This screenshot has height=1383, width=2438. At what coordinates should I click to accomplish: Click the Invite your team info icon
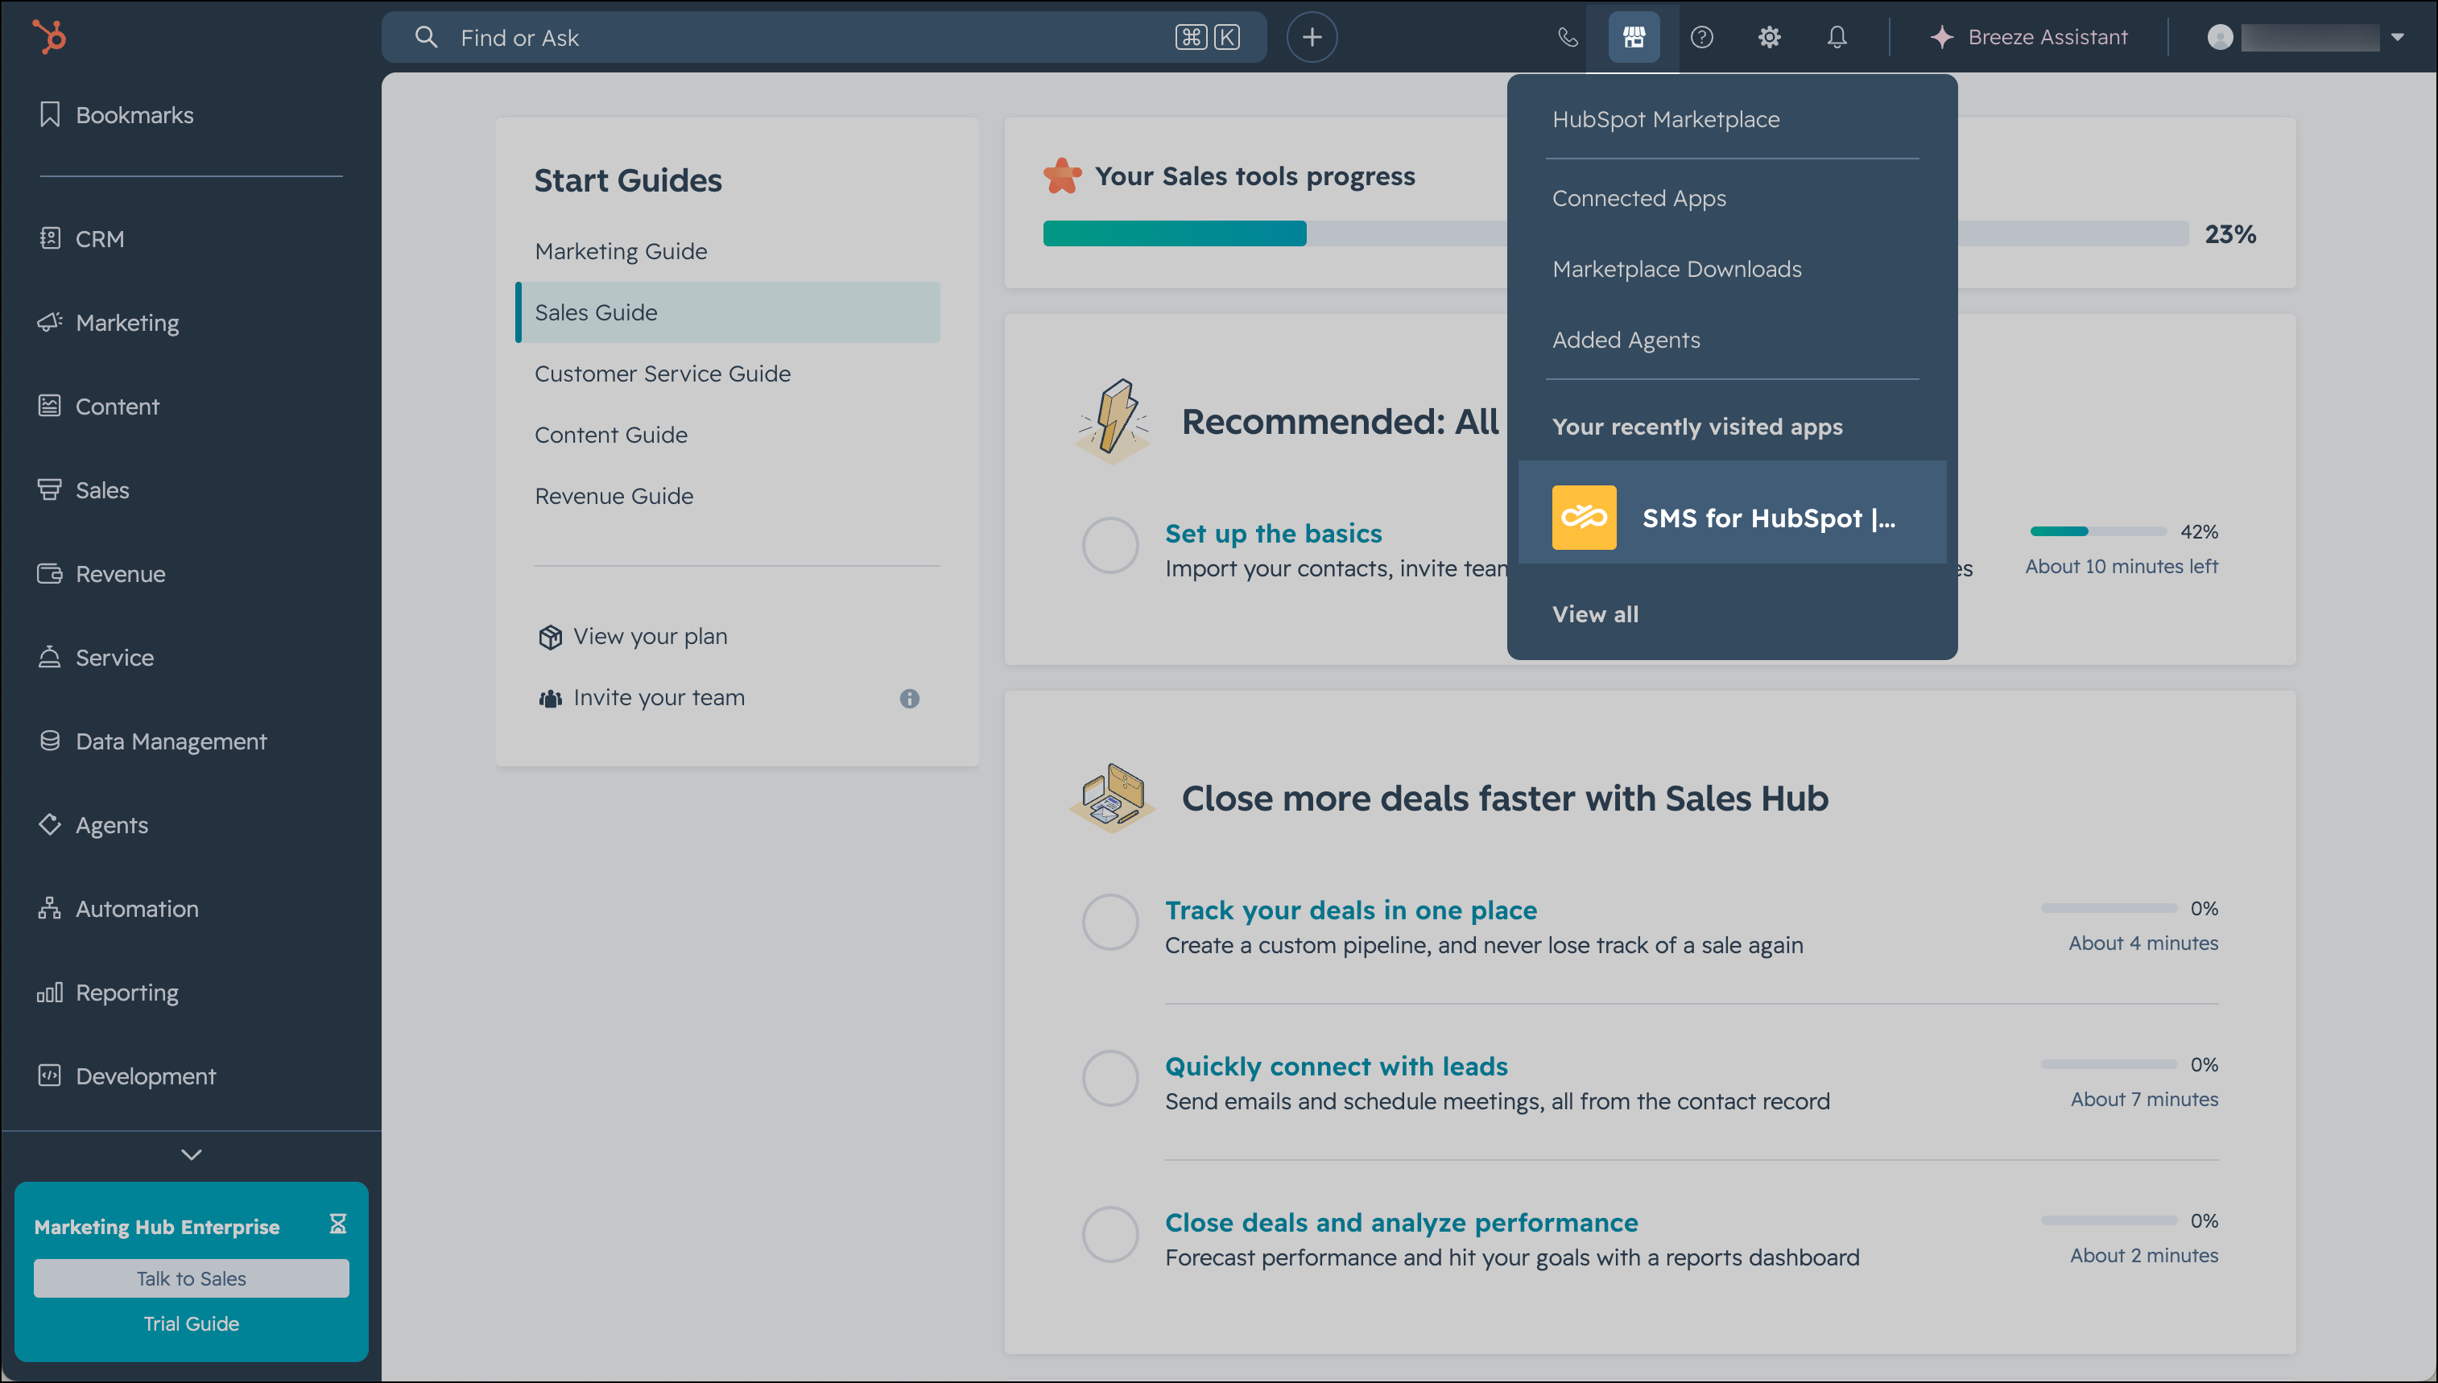pos(909,698)
